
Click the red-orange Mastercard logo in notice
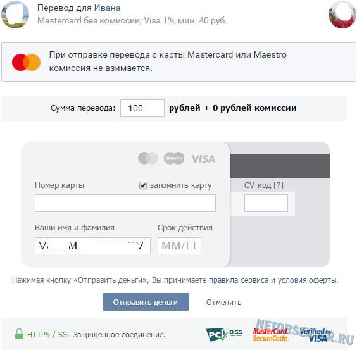(26, 62)
